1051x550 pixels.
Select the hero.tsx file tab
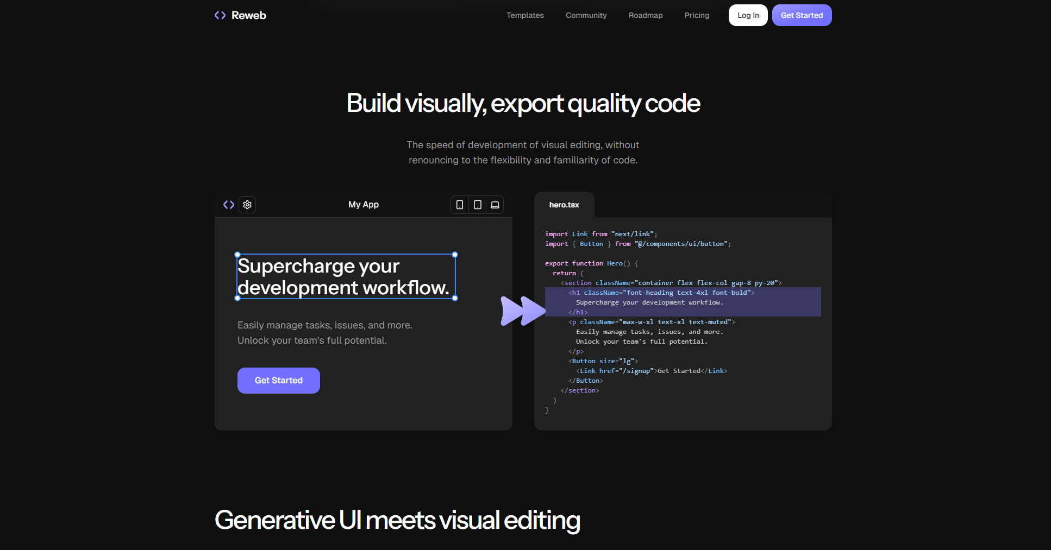[564, 205]
